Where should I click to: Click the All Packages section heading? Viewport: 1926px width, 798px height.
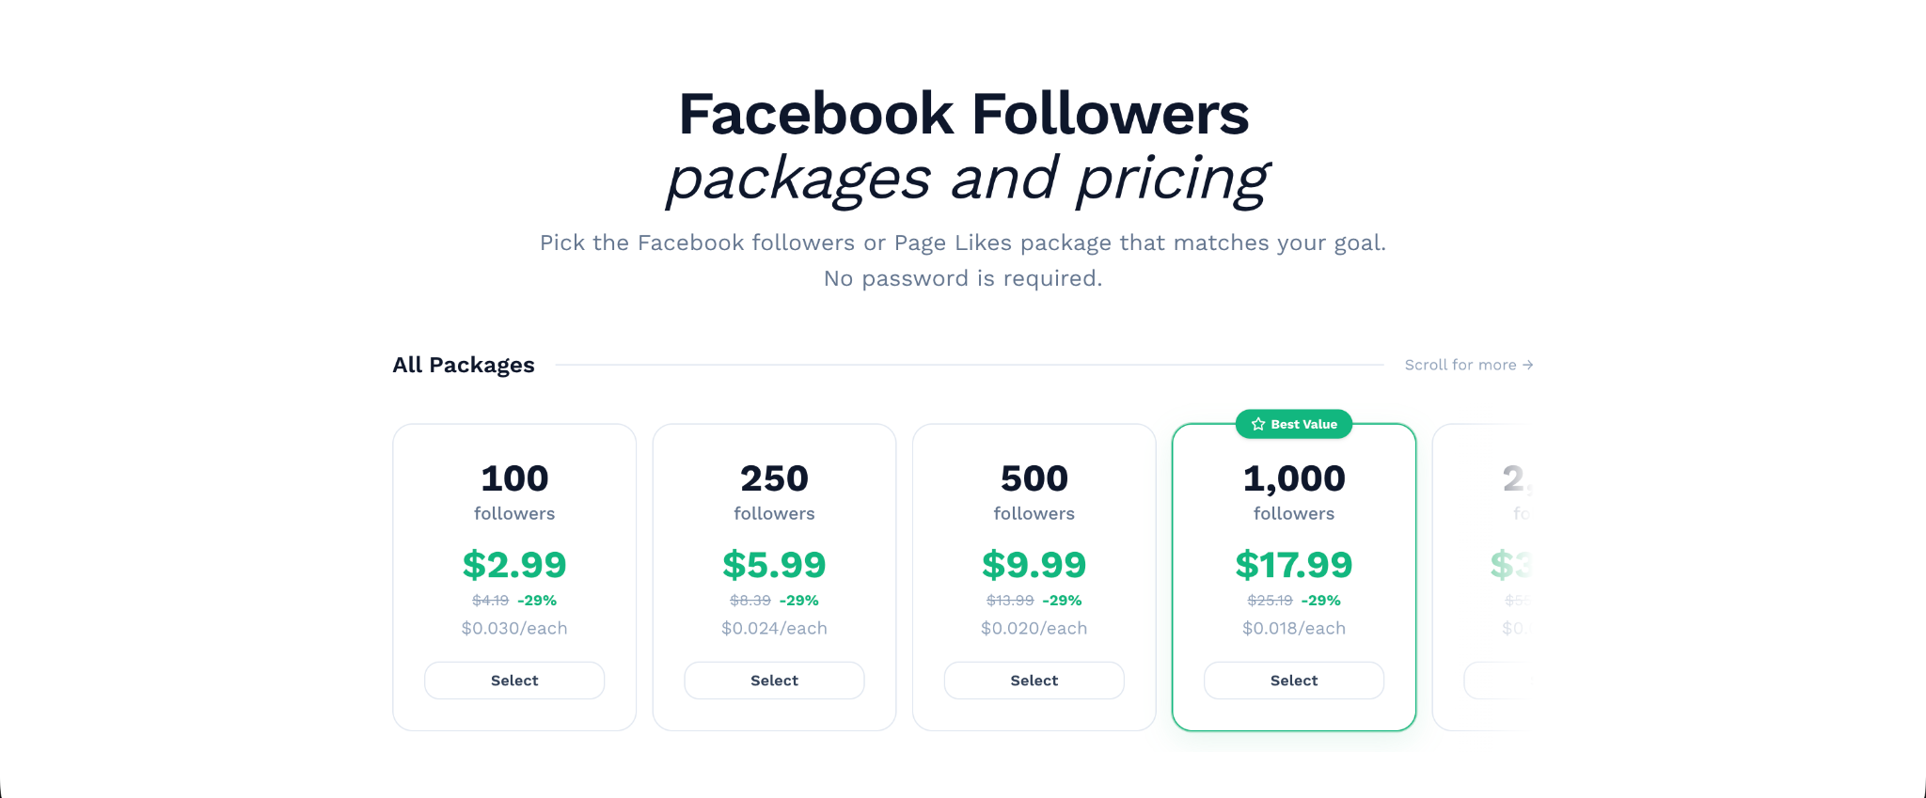(x=464, y=365)
